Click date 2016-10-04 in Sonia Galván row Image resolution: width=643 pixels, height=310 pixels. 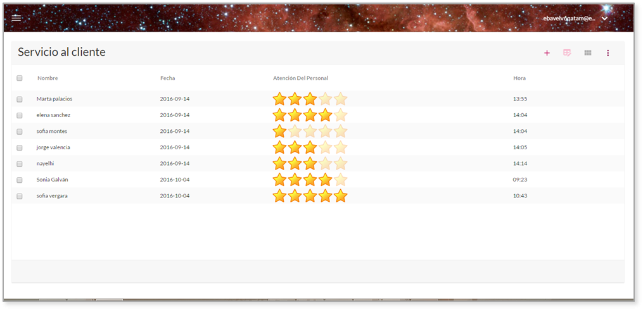coord(175,180)
